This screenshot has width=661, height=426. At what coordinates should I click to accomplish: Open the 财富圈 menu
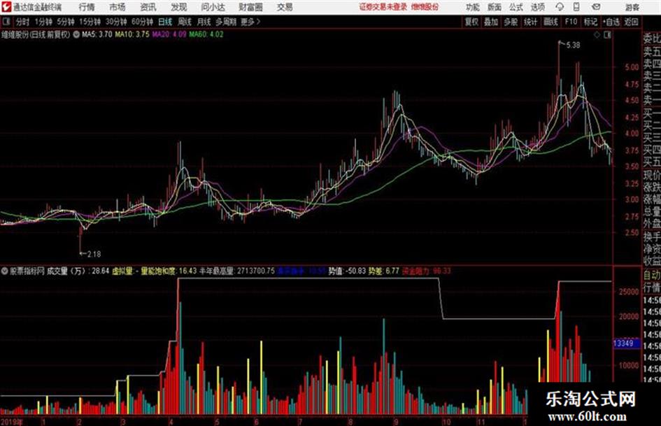coord(250,7)
